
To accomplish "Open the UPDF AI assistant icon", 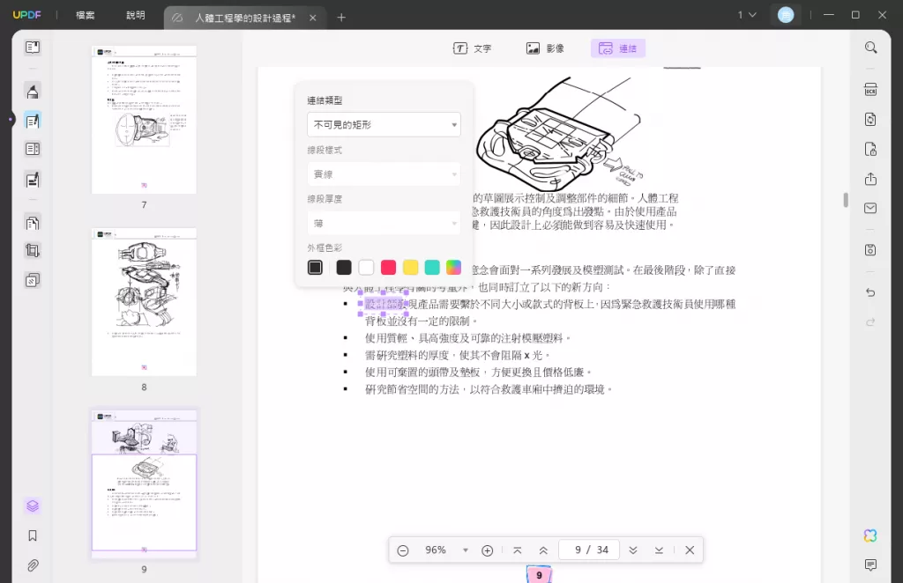I will (870, 535).
